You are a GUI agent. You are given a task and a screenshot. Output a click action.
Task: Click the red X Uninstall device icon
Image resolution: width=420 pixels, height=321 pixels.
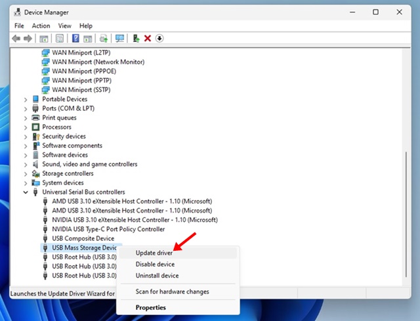point(148,39)
